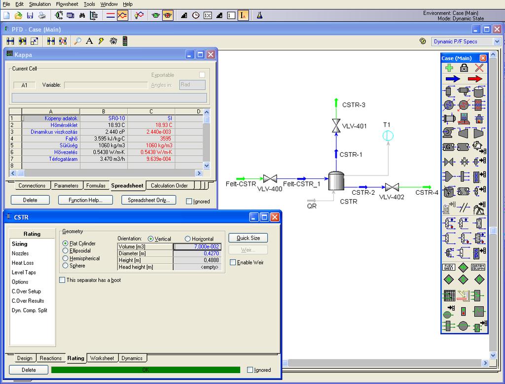The width and height of the screenshot is (505, 384).
Task: Click the Function Help button
Action: click(x=85, y=200)
